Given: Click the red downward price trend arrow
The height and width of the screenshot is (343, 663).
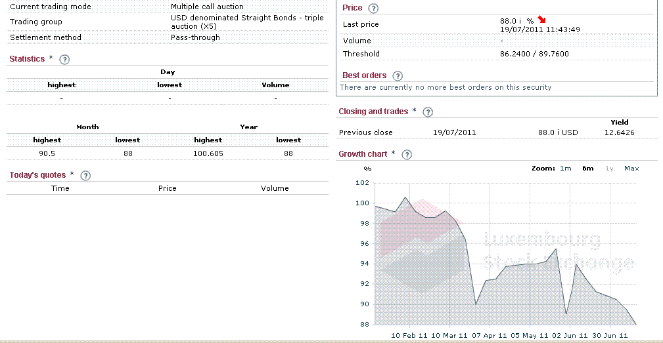Looking at the screenshot, I should click(541, 20).
